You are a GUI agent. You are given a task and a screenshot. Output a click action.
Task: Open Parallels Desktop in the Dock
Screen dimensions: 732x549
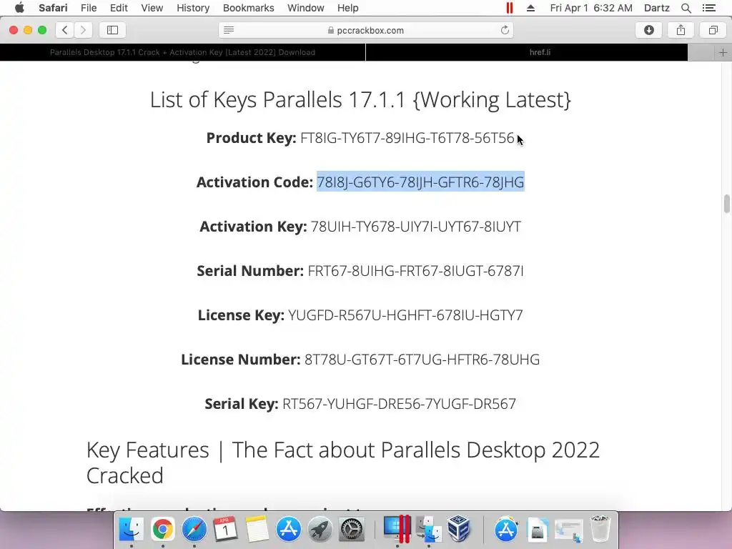397,529
